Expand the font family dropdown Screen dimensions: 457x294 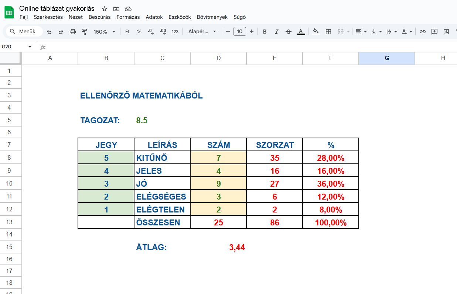pos(202,32)
